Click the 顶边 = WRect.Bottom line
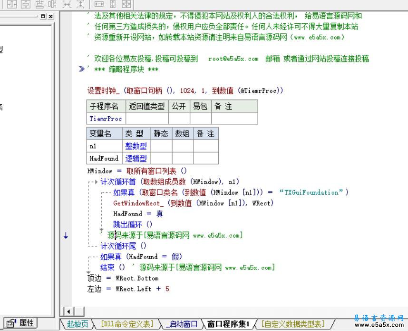 (123, 278)
